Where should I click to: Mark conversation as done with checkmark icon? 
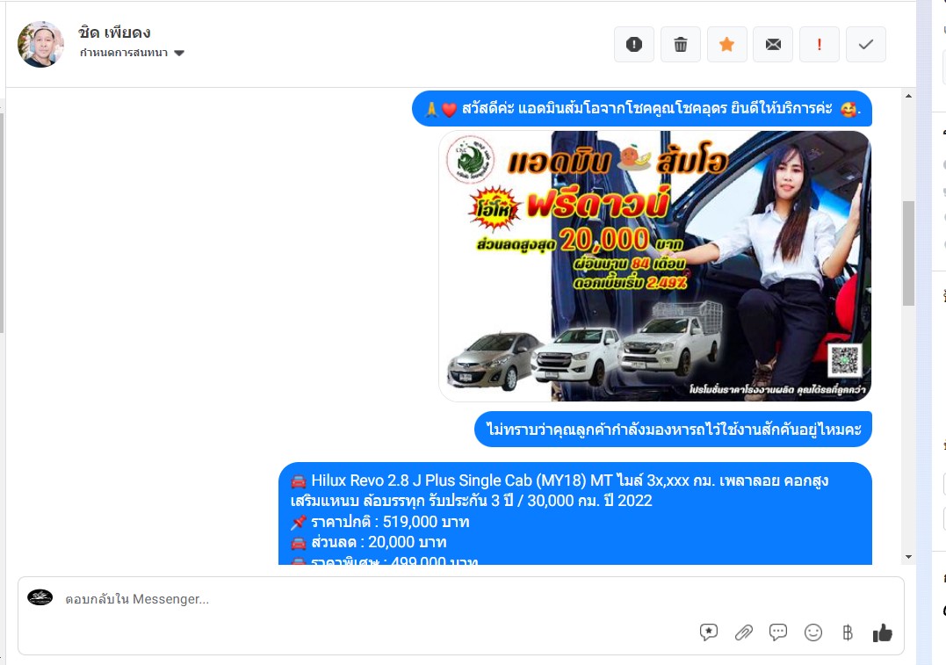[866, 44]
